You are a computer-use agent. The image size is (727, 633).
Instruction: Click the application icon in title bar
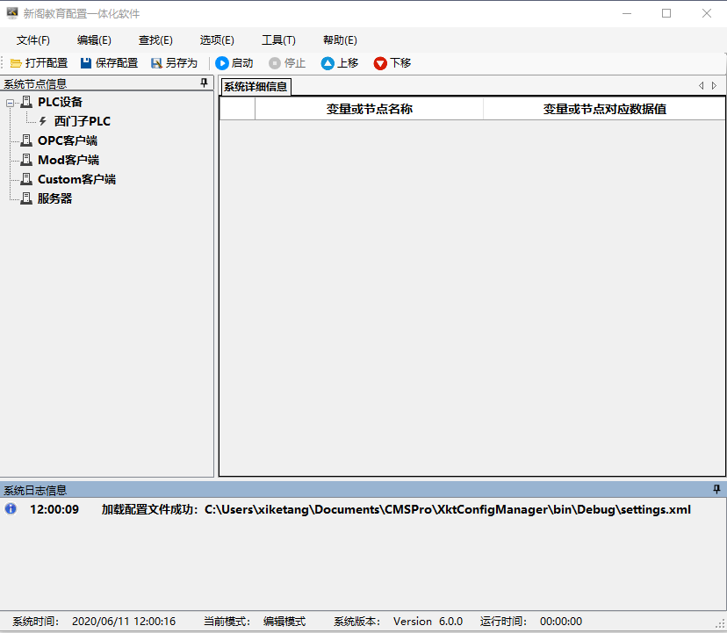click(x=11, y=13)
